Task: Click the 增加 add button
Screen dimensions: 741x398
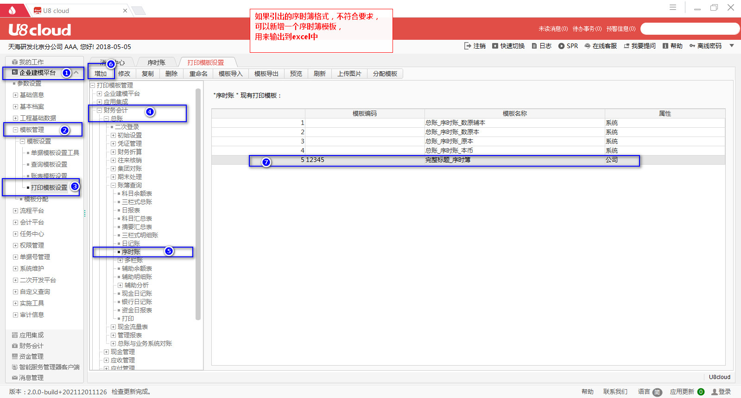Action: pyautogui.click(x=101, y=74)
